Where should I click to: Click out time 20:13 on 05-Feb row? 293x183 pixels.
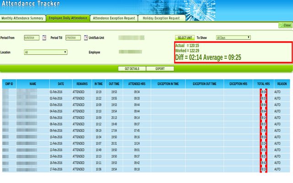coord(114,118)
